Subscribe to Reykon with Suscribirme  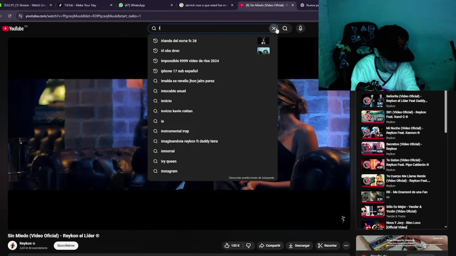[66, 246]
